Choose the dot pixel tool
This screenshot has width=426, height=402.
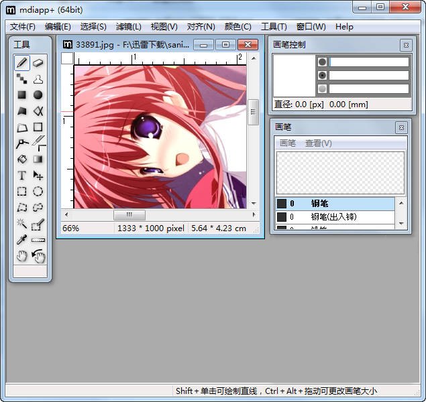point(22,79)
